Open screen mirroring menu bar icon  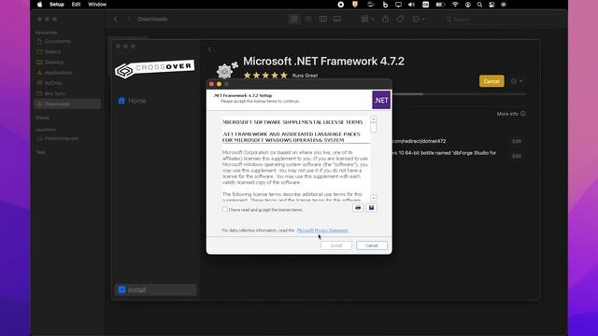point(399,5)
